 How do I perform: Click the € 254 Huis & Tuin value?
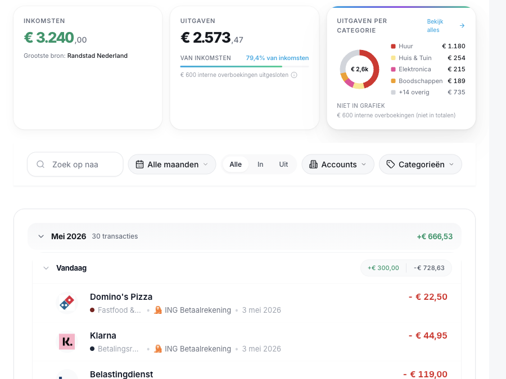coord(457,58)
